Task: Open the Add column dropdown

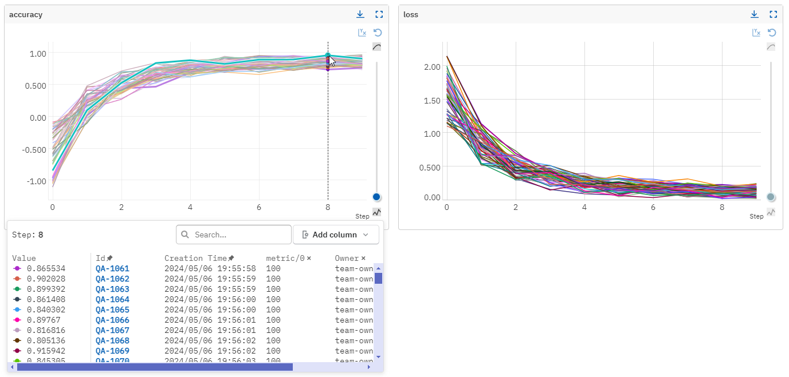Action: click(336, 234)
